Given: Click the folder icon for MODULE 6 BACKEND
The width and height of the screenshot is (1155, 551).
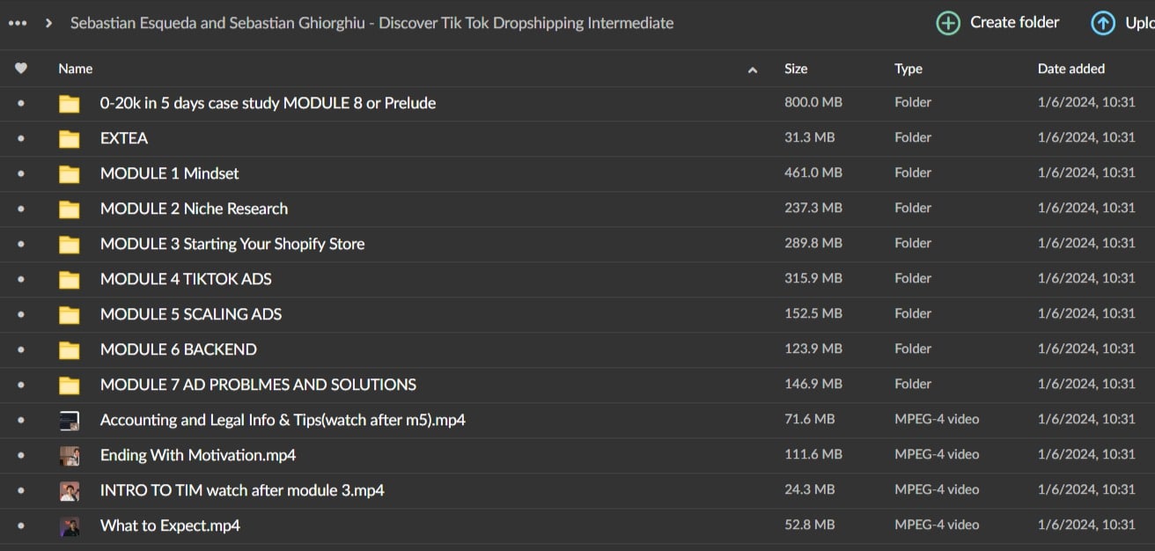Looking at the screenshot, I should click(70, 350).
